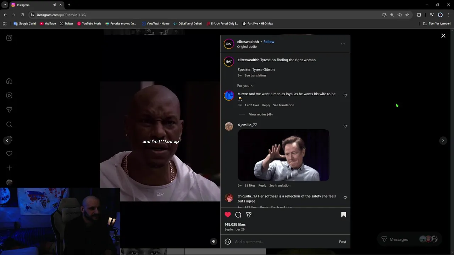Open the apps grid in bookmarks bar

tap(5, 24)
